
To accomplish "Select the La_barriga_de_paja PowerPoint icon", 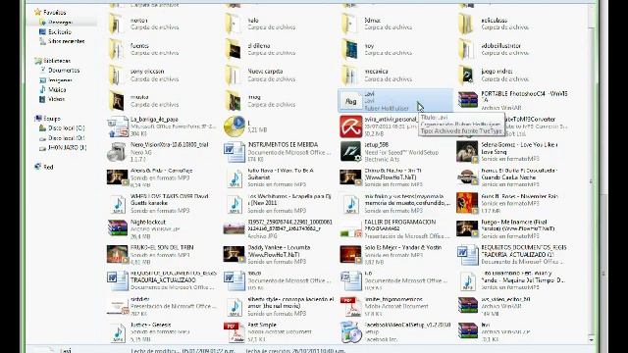I will pyautogui.click(x=117, y=126).
